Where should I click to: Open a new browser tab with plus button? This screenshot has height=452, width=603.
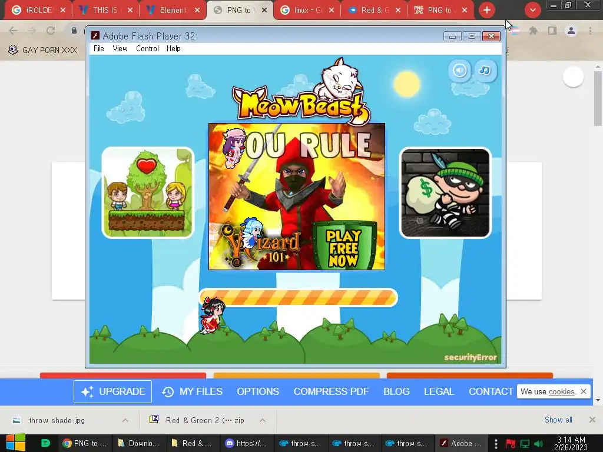pyautogui.click(x=487, y=10)
